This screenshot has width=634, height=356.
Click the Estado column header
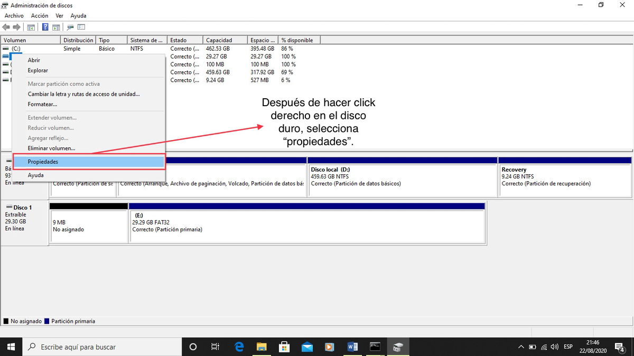[x=185, y=40]
